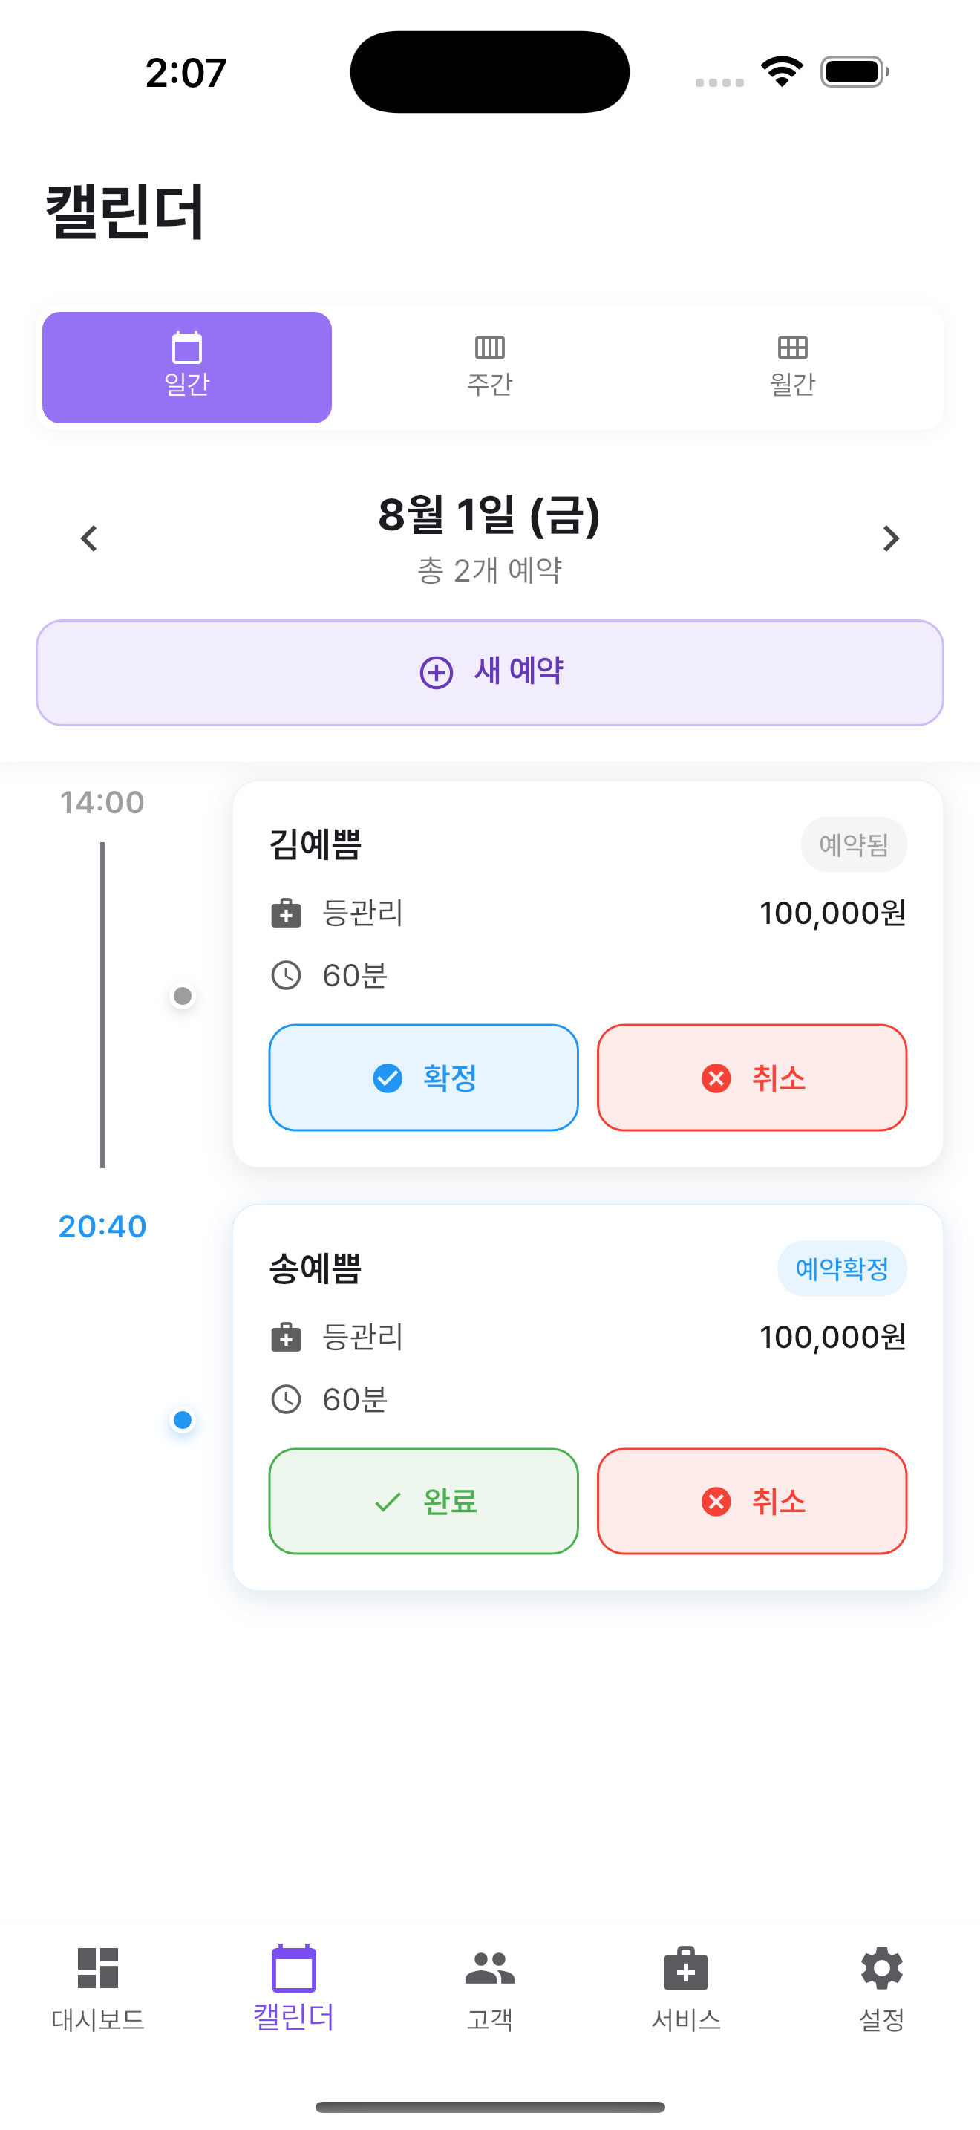The height and width of the screenshot is (2130, 980).
Task: Click the clock icon on 김예쁨 card
Action: click(x=286, y=976)
